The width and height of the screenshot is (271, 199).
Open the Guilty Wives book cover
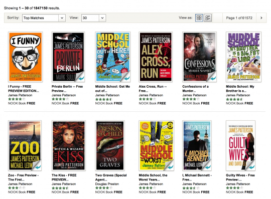(240, 145)
